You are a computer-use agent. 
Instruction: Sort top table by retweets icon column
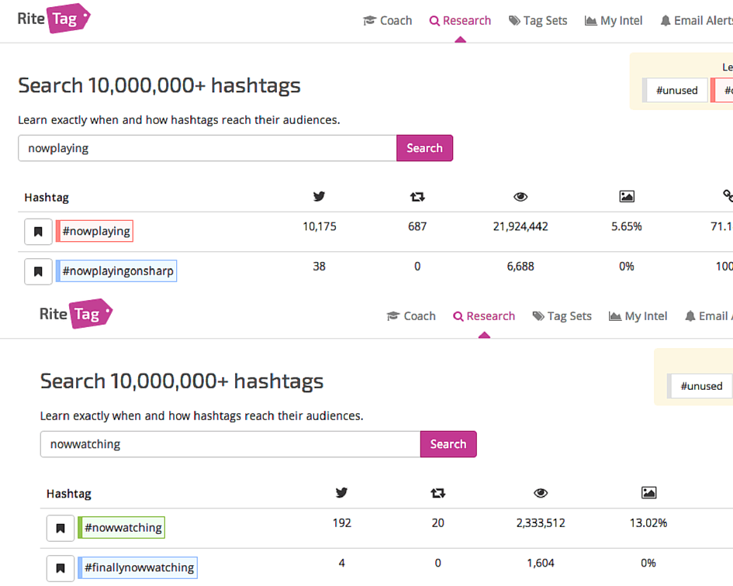pyautogui.click(x=417, y=197)
